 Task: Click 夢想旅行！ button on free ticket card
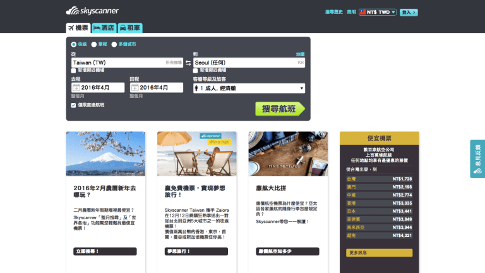coord(196,252)
